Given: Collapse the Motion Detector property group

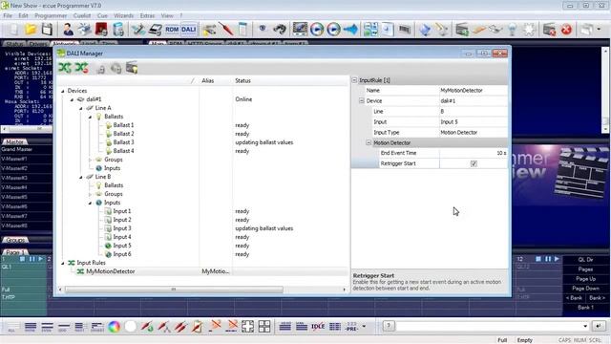Looking at the screenshot, I should point(369,142).
